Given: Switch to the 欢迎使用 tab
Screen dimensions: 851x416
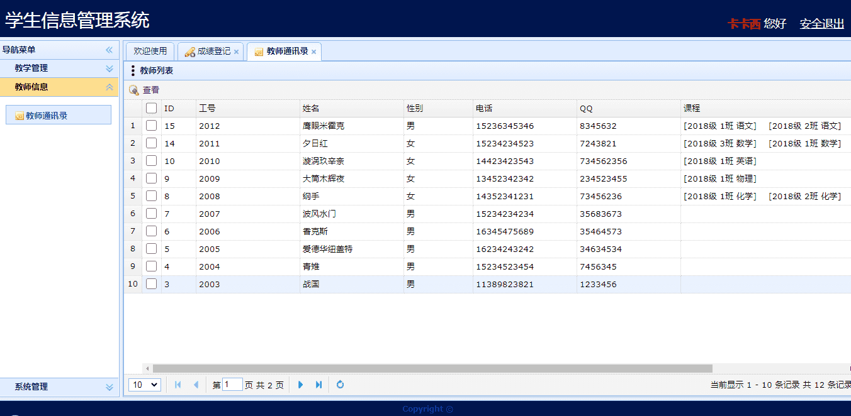Looking at the screenshot, I should pos(150,52).
